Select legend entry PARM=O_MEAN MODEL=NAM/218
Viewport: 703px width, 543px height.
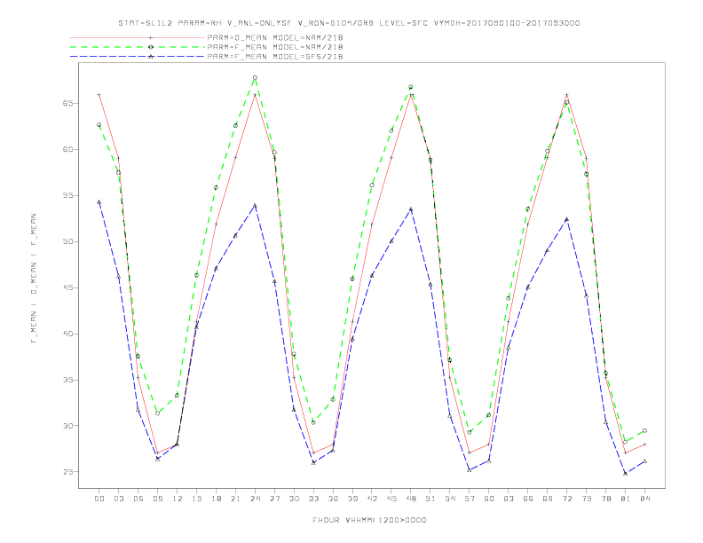[x=275, y=37]
